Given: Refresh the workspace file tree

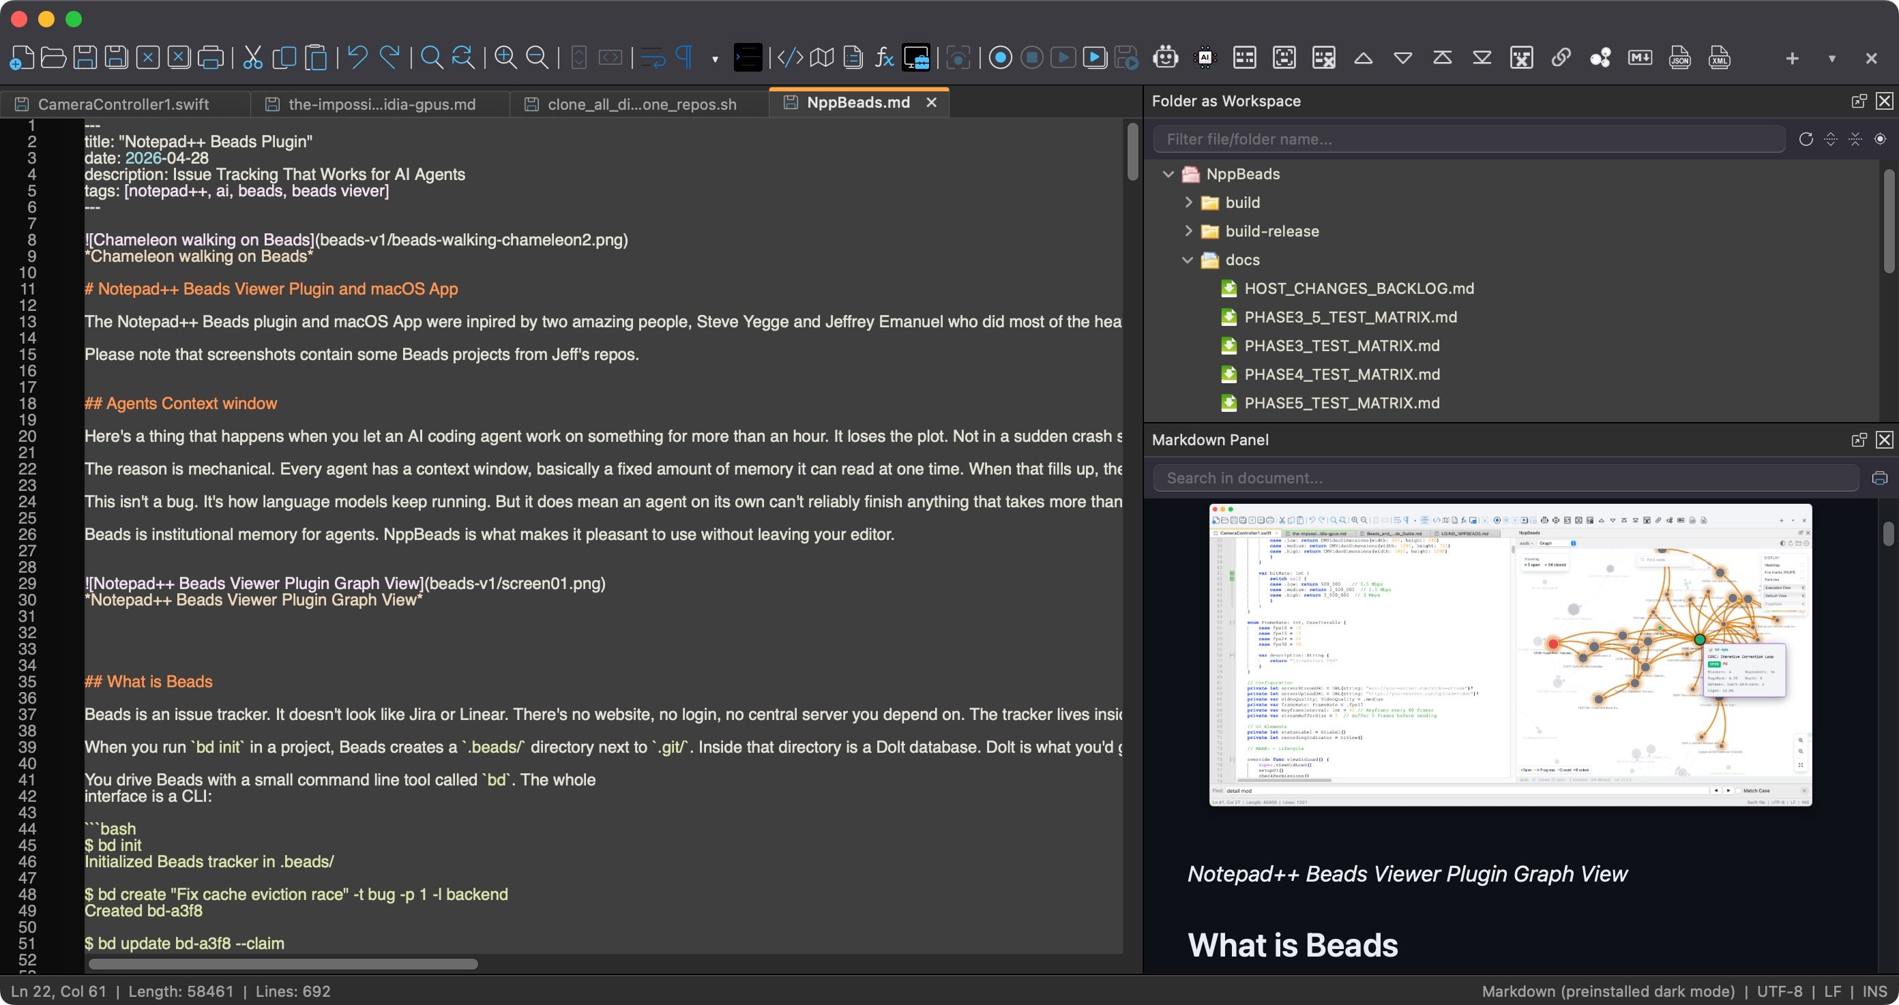Looking at the screenshot, I should 1806,138.
